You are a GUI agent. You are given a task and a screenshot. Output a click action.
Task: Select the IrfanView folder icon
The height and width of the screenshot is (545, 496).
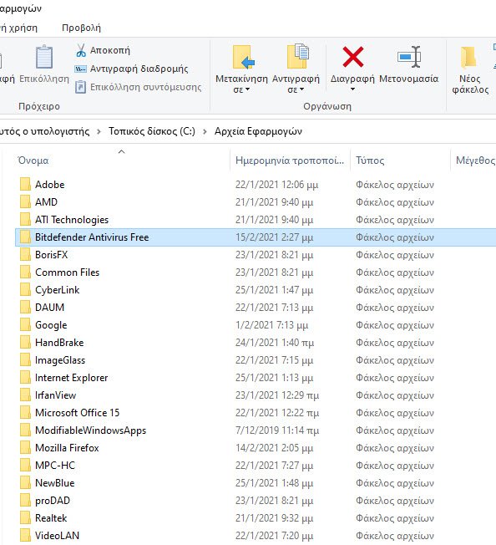25,395
